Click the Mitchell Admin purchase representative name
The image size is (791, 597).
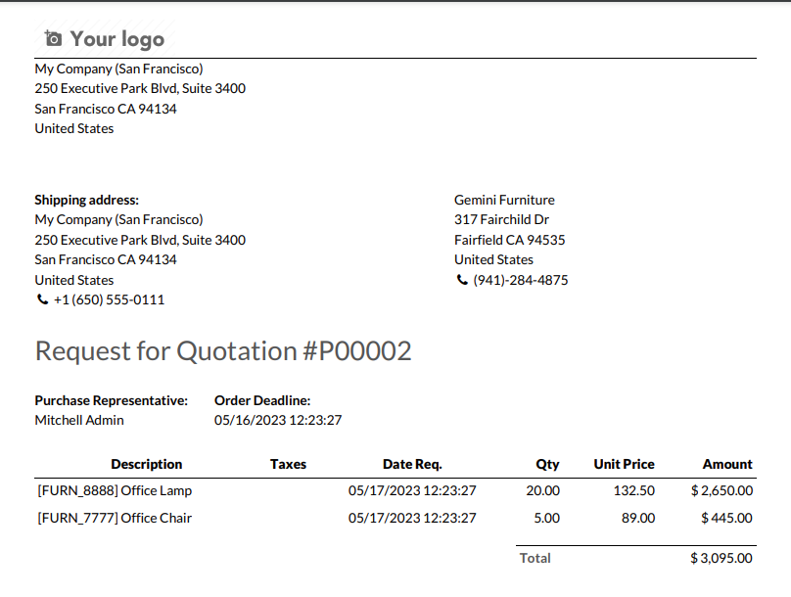(x=79, y=420)
